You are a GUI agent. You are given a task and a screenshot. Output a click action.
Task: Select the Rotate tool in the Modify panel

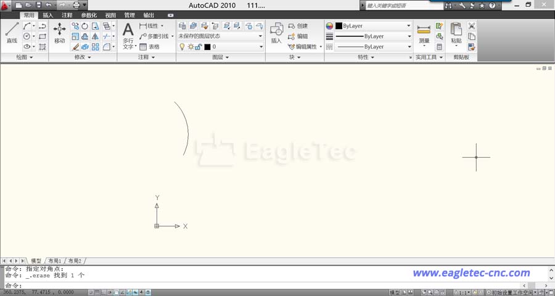click(x=85, y=26)
